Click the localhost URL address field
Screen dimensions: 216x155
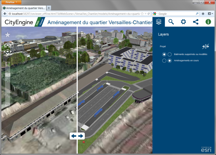click(x=75, y=14)
